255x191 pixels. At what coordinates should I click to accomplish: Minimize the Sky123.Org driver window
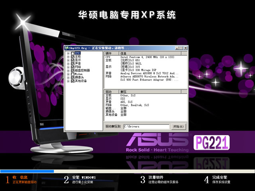click(x=177, y=48)
